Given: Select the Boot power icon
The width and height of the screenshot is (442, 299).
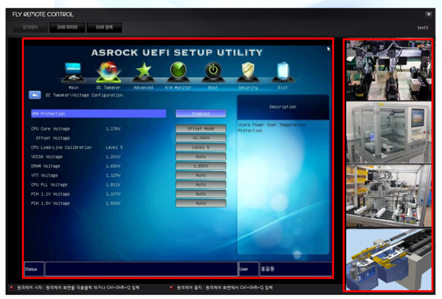Looking at the screenshot, I should (x=213, y=72).
